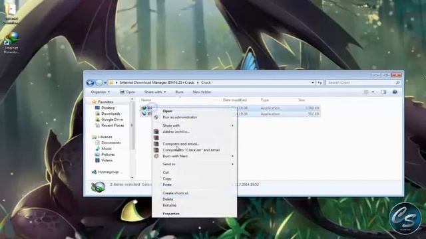Choose Add to archive... in context menu

[x=176, y=131]
